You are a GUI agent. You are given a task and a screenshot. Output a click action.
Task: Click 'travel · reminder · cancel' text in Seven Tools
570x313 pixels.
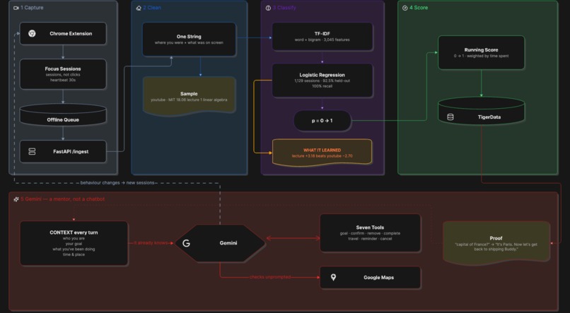pyautogui.click(x=370, y=239)
